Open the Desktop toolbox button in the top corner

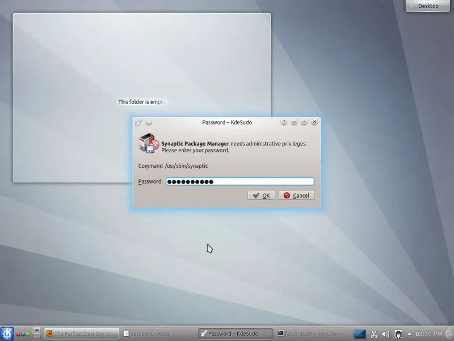428,6
